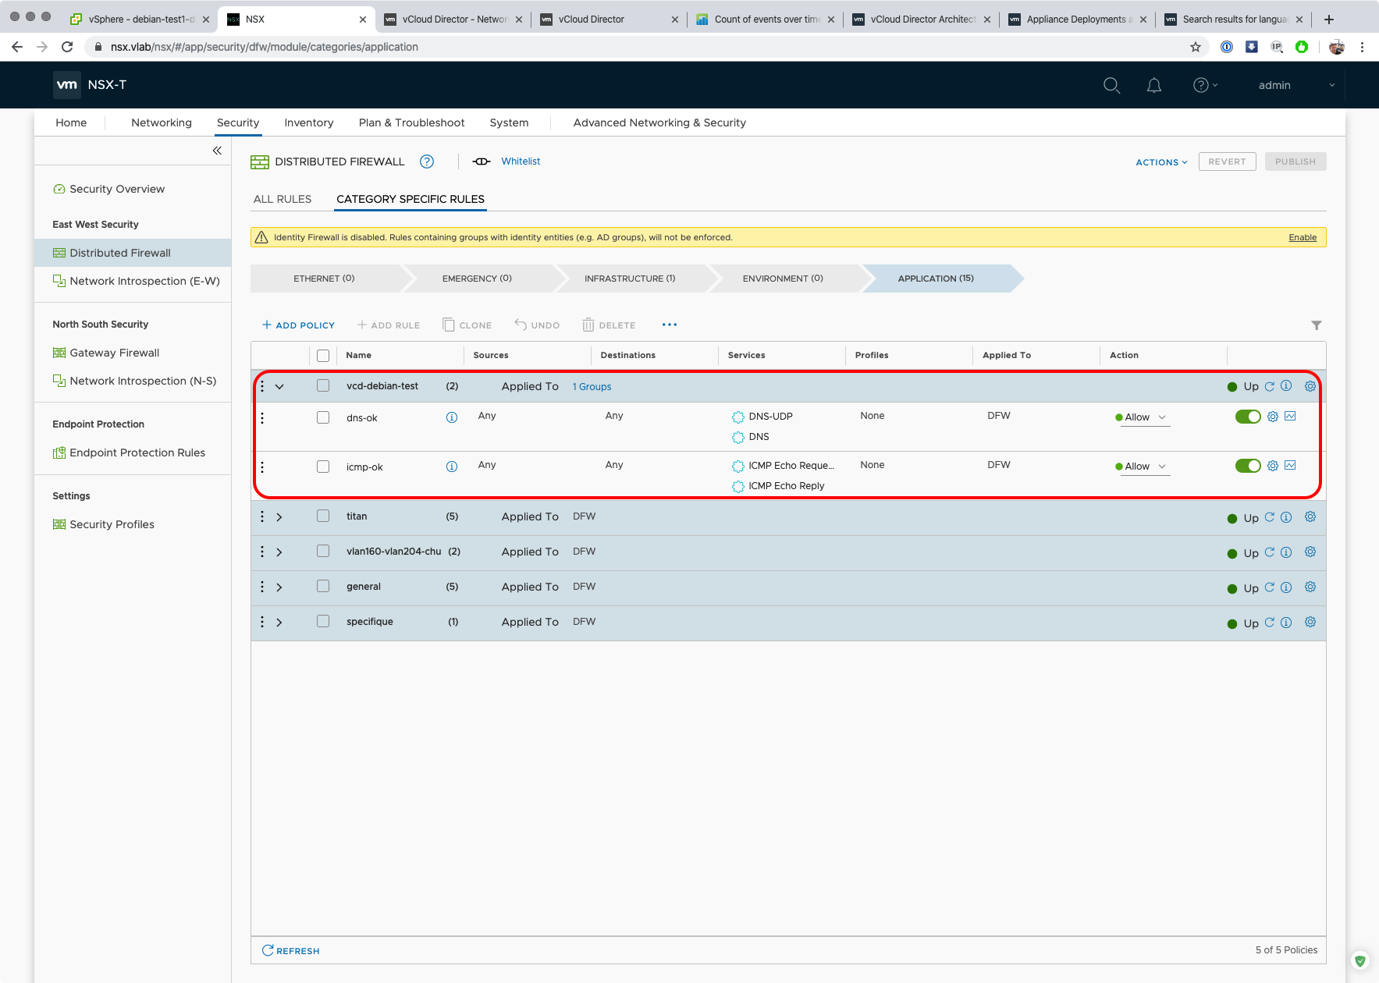Image resolution: width=1379 pixels, height=983 pixels.
Task: Click the filter funnel icon
Action: tap(1316, 325)
